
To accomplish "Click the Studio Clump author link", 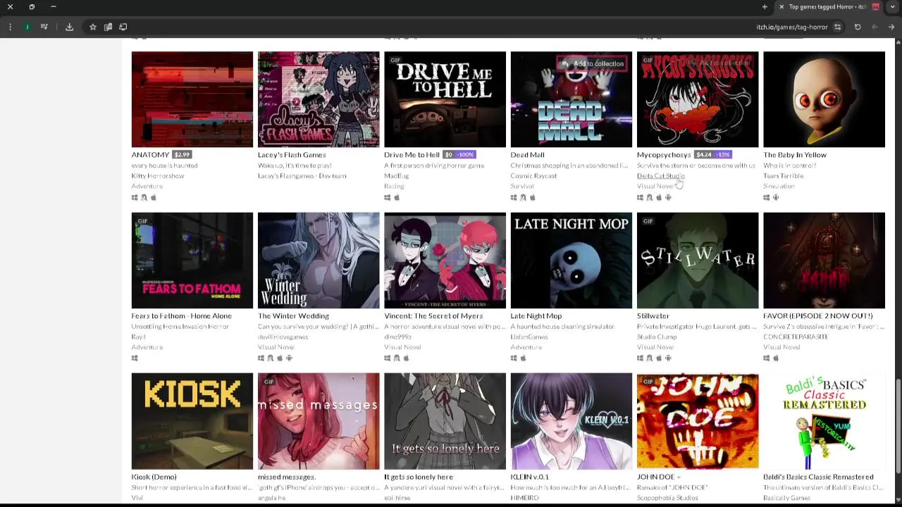I will 657,337.
